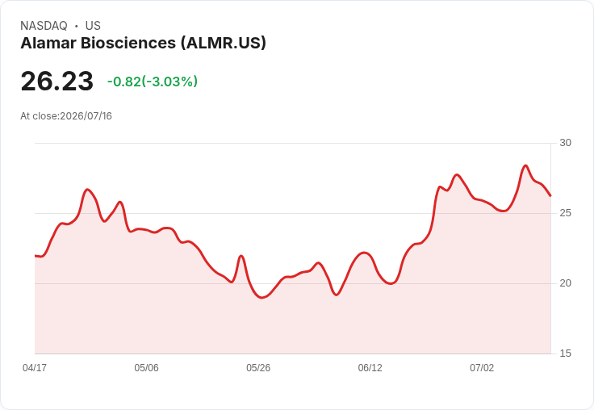The height and width of the screenshot is (410, 594).
Task: Click the 26.23 current price
Action: [x=56, y=81]
